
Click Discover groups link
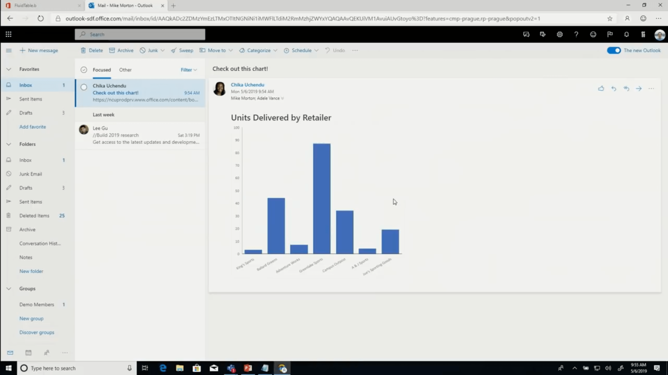coord(37,332)
